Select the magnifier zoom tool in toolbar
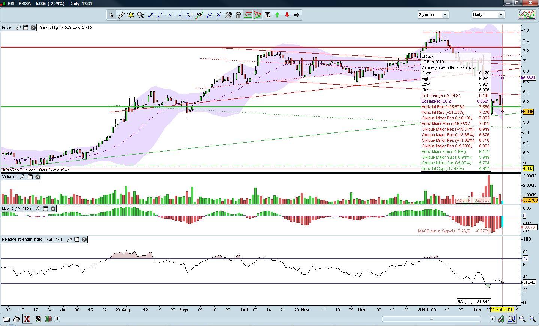 [x=140, y=15]
